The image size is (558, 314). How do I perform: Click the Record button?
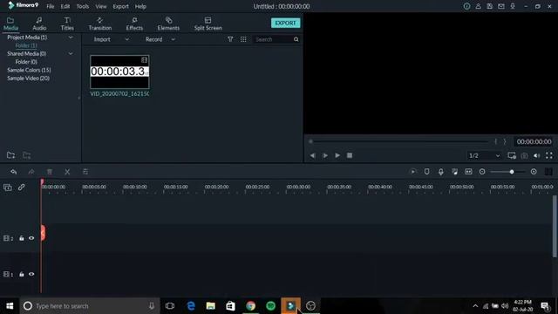pyautogui.click(x=153, y=39)
